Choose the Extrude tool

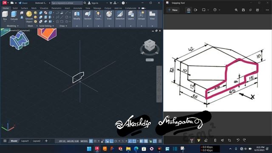[x=14, y=15]
